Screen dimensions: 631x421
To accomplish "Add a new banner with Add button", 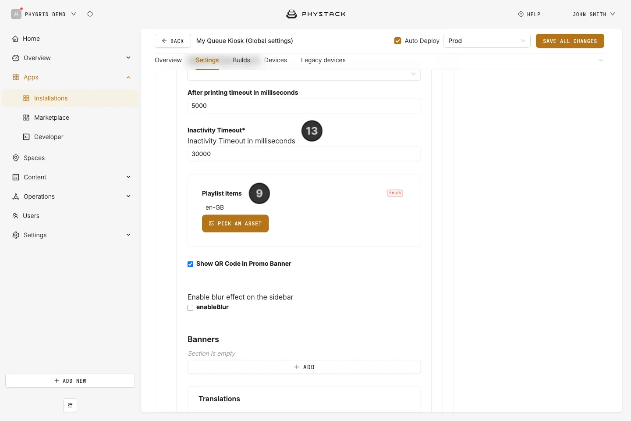I will (x=304, y=367).
